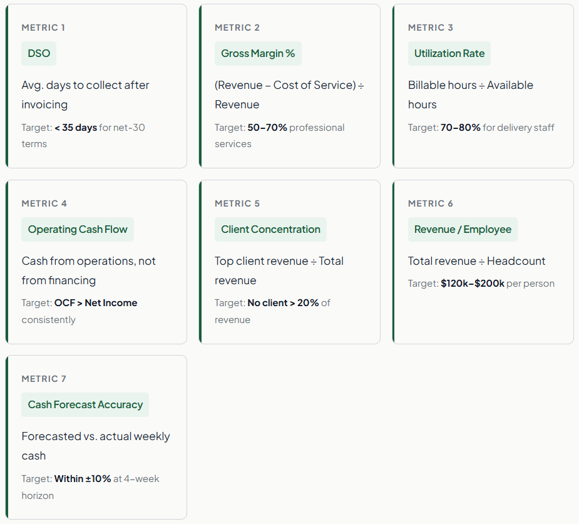Image resolution: width=579 pixels, height=524 pixels.
Task: Click 'Billable hours ÷ Available hours' text
Action: coord(471,95)
